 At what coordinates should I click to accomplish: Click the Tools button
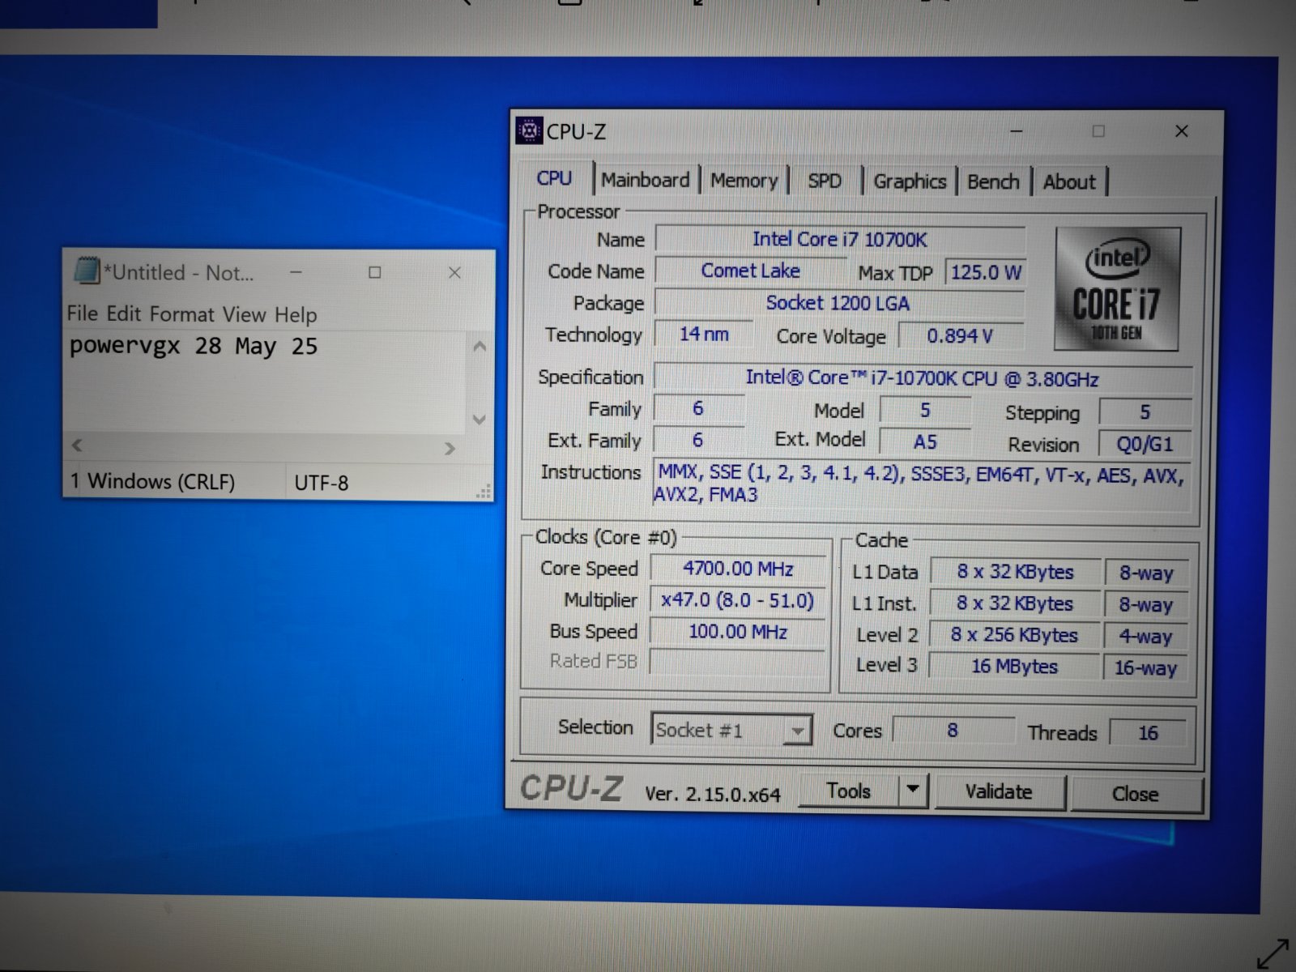click(x=849, y=791)
